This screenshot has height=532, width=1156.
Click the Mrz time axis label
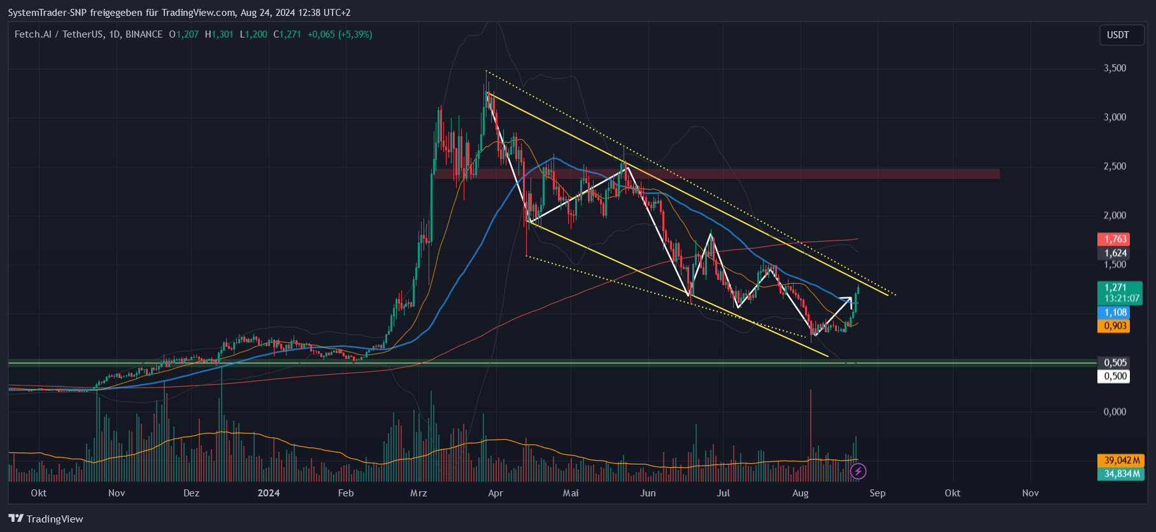point(418,493)
